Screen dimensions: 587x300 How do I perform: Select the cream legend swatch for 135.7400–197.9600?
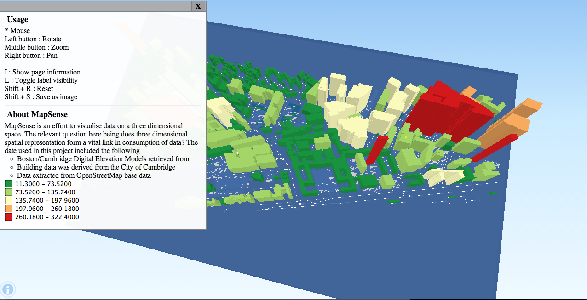click(8, 200)
